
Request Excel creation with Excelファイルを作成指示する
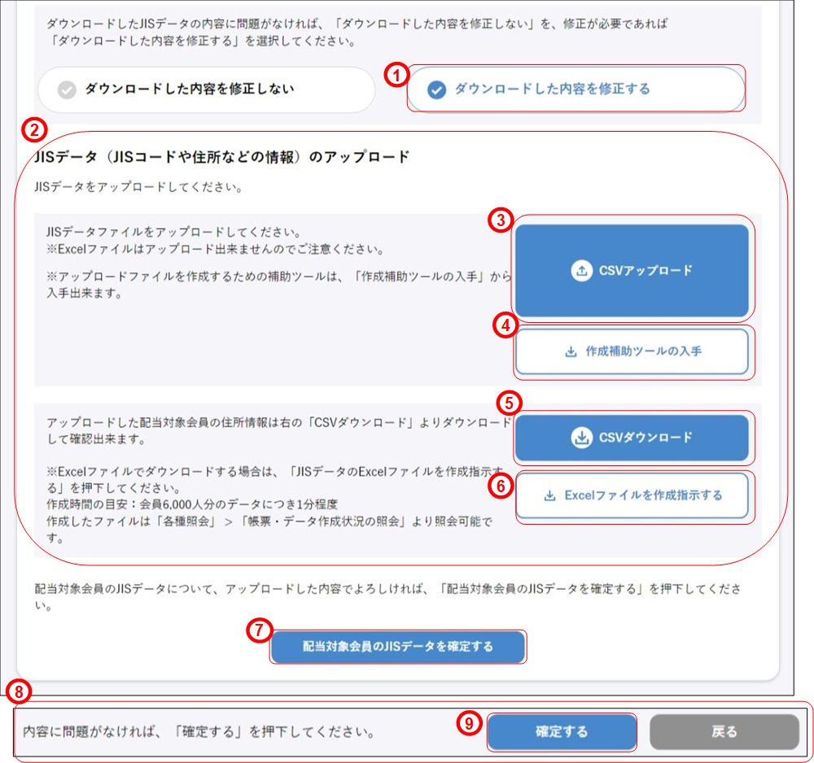[633, 496]
